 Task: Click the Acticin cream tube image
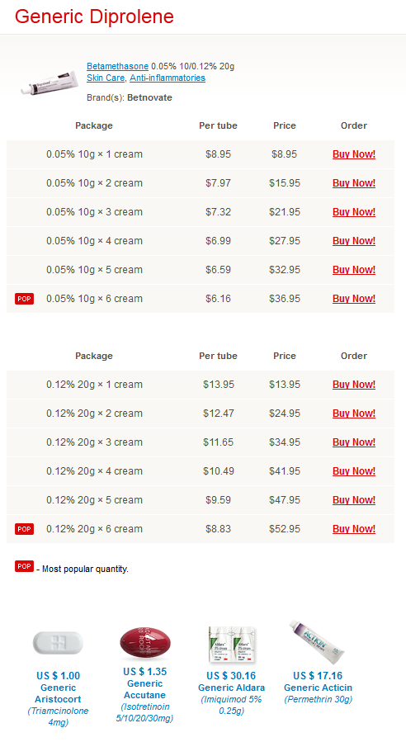coord(318,642)
